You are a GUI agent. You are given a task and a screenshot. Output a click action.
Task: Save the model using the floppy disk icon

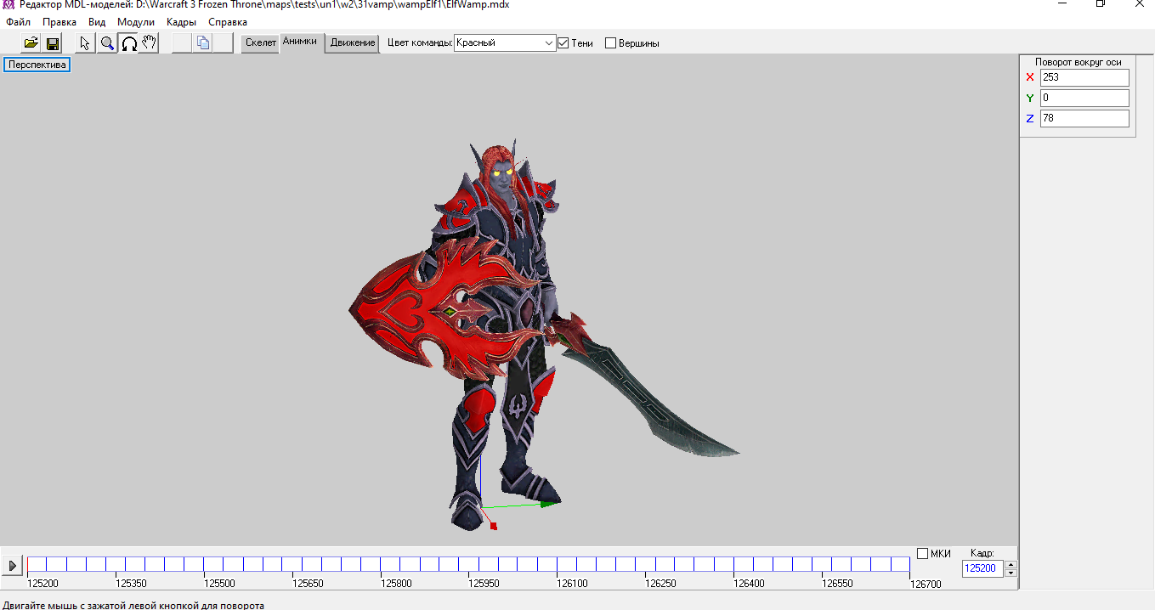tap(52, 43)
